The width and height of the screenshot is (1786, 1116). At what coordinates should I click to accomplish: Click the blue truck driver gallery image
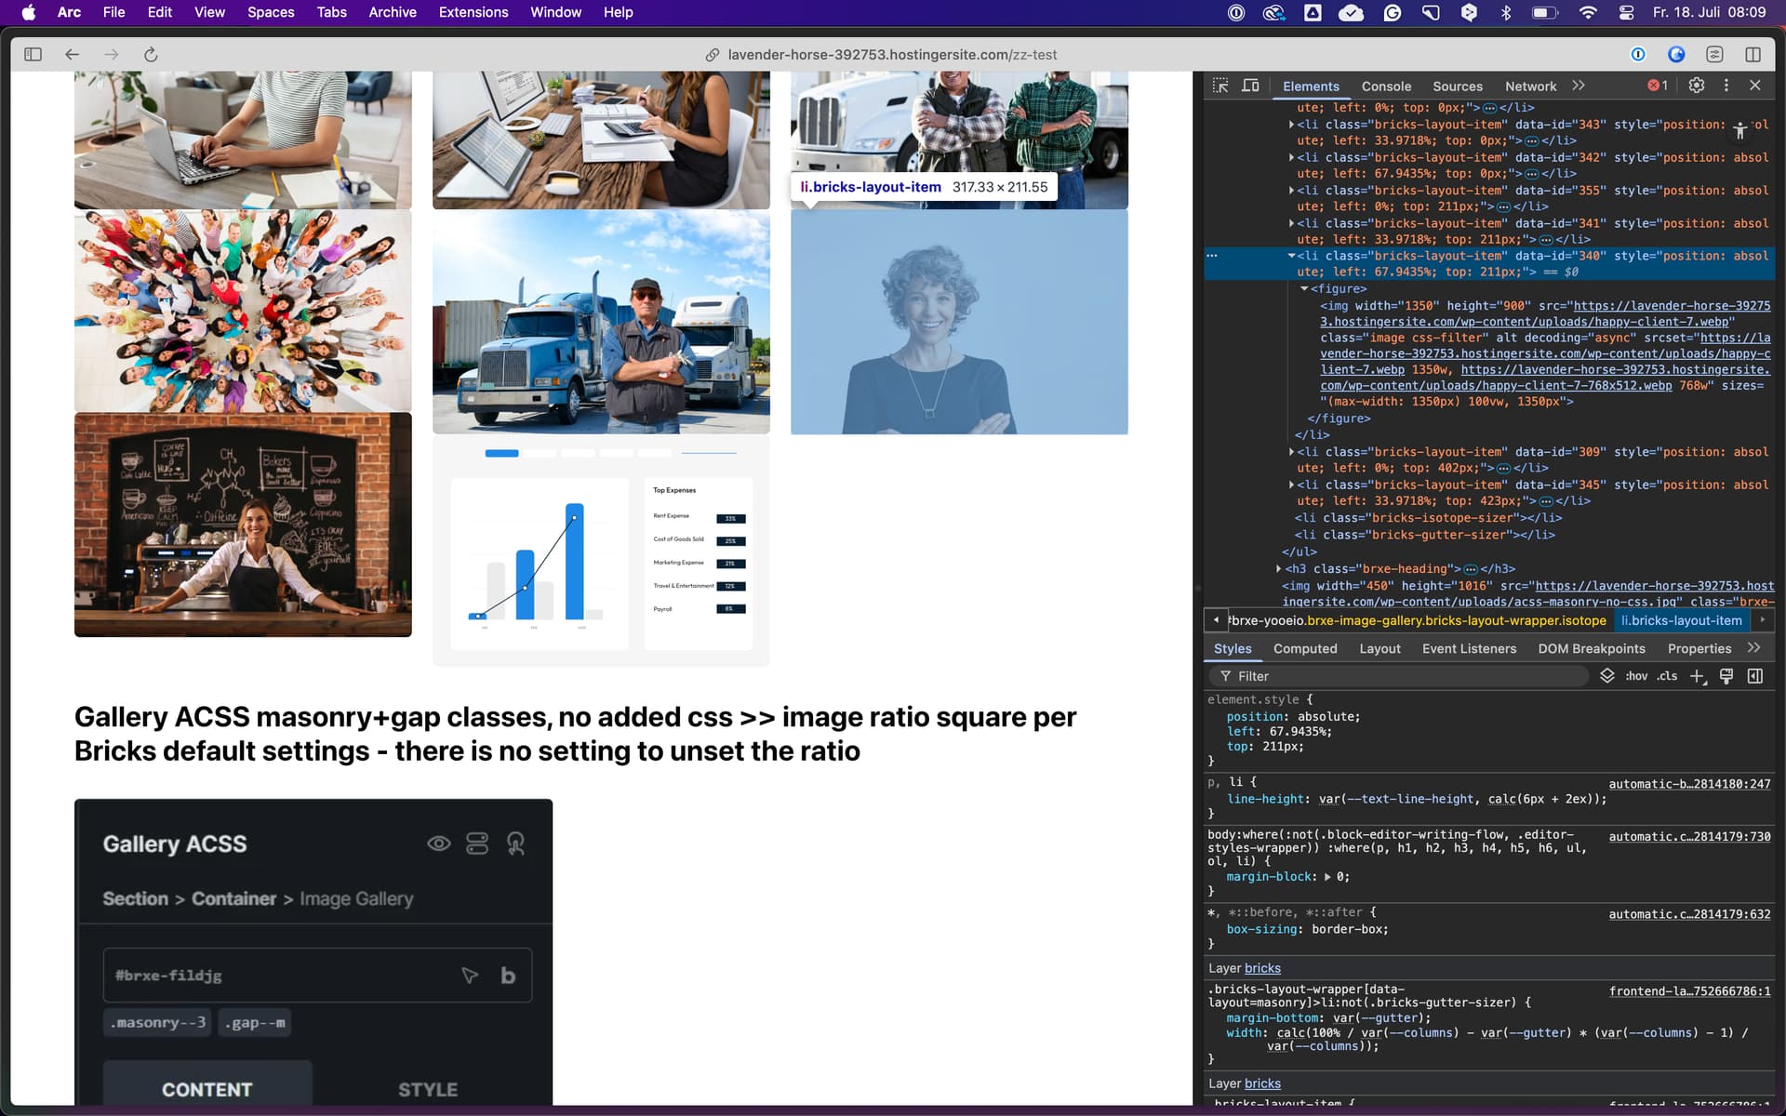[x=601, y=322]
